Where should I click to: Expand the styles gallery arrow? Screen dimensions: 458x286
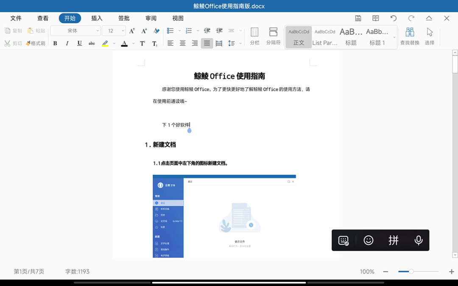click(x=394, y=37)
